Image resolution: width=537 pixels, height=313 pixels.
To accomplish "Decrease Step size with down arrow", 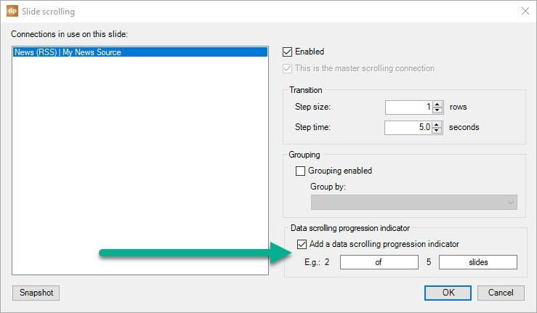I will (437, 110).
